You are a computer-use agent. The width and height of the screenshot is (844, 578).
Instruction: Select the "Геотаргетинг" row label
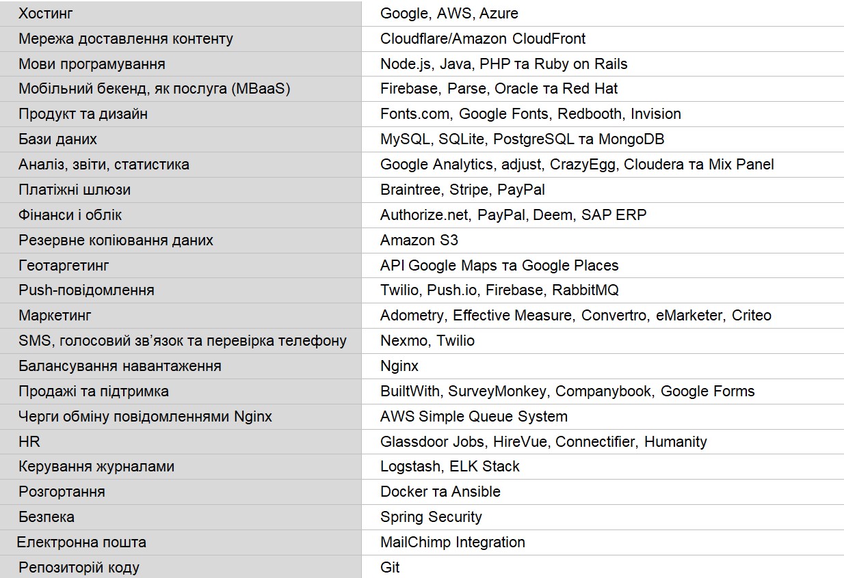(64, 265)
